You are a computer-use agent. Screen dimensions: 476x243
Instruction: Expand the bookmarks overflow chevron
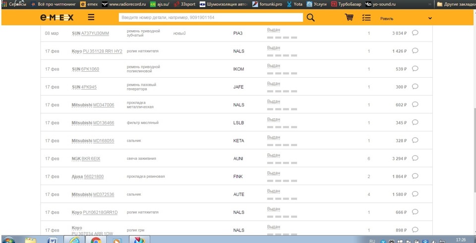pyautogui.click(x=429, y=4)
